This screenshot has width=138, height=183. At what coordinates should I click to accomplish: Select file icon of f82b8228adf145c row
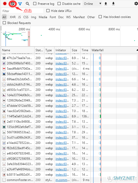4,148
